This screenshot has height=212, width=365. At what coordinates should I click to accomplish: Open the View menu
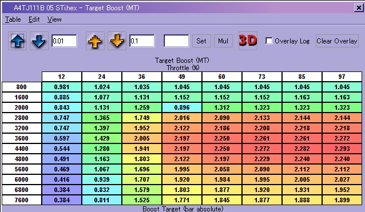pyautogui.click(x=54, y=19)
